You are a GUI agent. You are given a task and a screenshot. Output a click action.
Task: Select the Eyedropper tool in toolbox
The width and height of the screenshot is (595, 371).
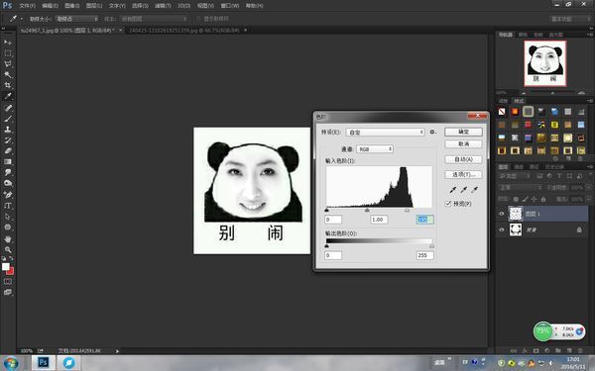[x=8, y=96]
